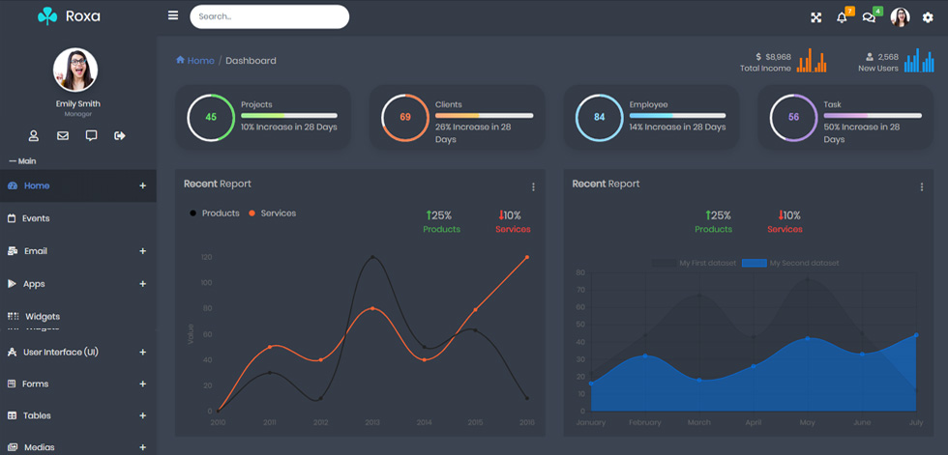The image size is (948, 455).
Task: Click the envelope mail icon under Emily Smith
Action: [x=63, y=136]
